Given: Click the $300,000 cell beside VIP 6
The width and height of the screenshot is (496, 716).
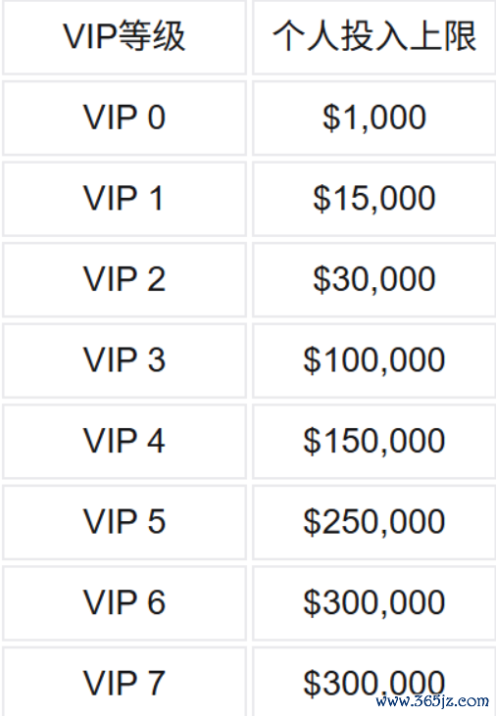Looking at the screenshot, I should (x=373, y=602).
